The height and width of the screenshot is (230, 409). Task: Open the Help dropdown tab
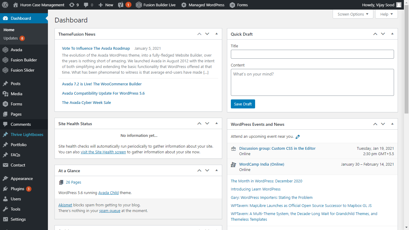pyautogui.click(x=387, y=14)
